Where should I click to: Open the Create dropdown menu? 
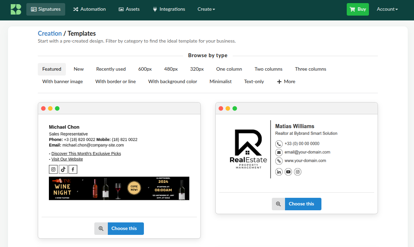click(206, 9)
